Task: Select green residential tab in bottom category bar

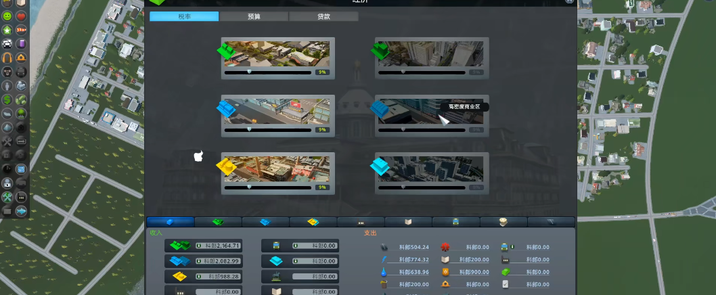Action: (x=219, y=222)
